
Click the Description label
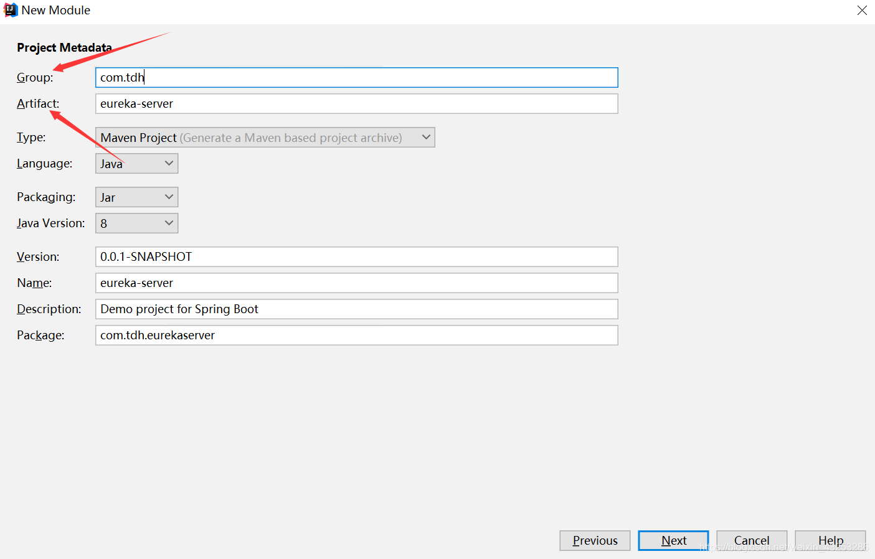[x=49, y=309]
